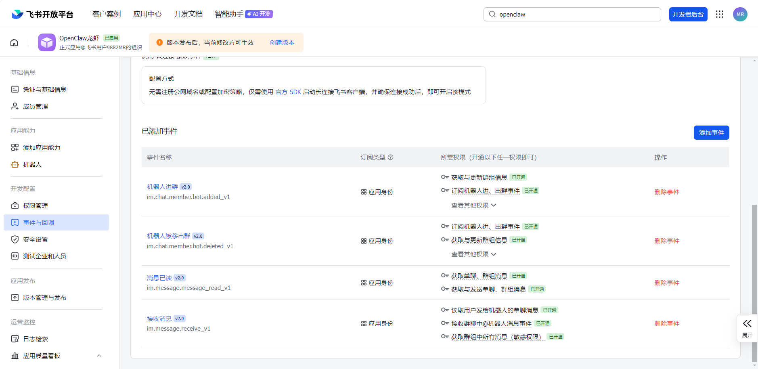
Task: Expand 查看其他权限 under 机器人进群 event
Action: click(473, 205)
